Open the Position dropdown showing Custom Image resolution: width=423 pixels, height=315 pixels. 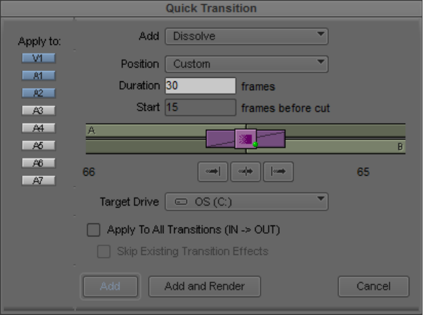point(246,64)
